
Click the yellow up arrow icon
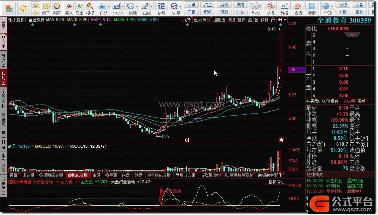pos(36,5)
